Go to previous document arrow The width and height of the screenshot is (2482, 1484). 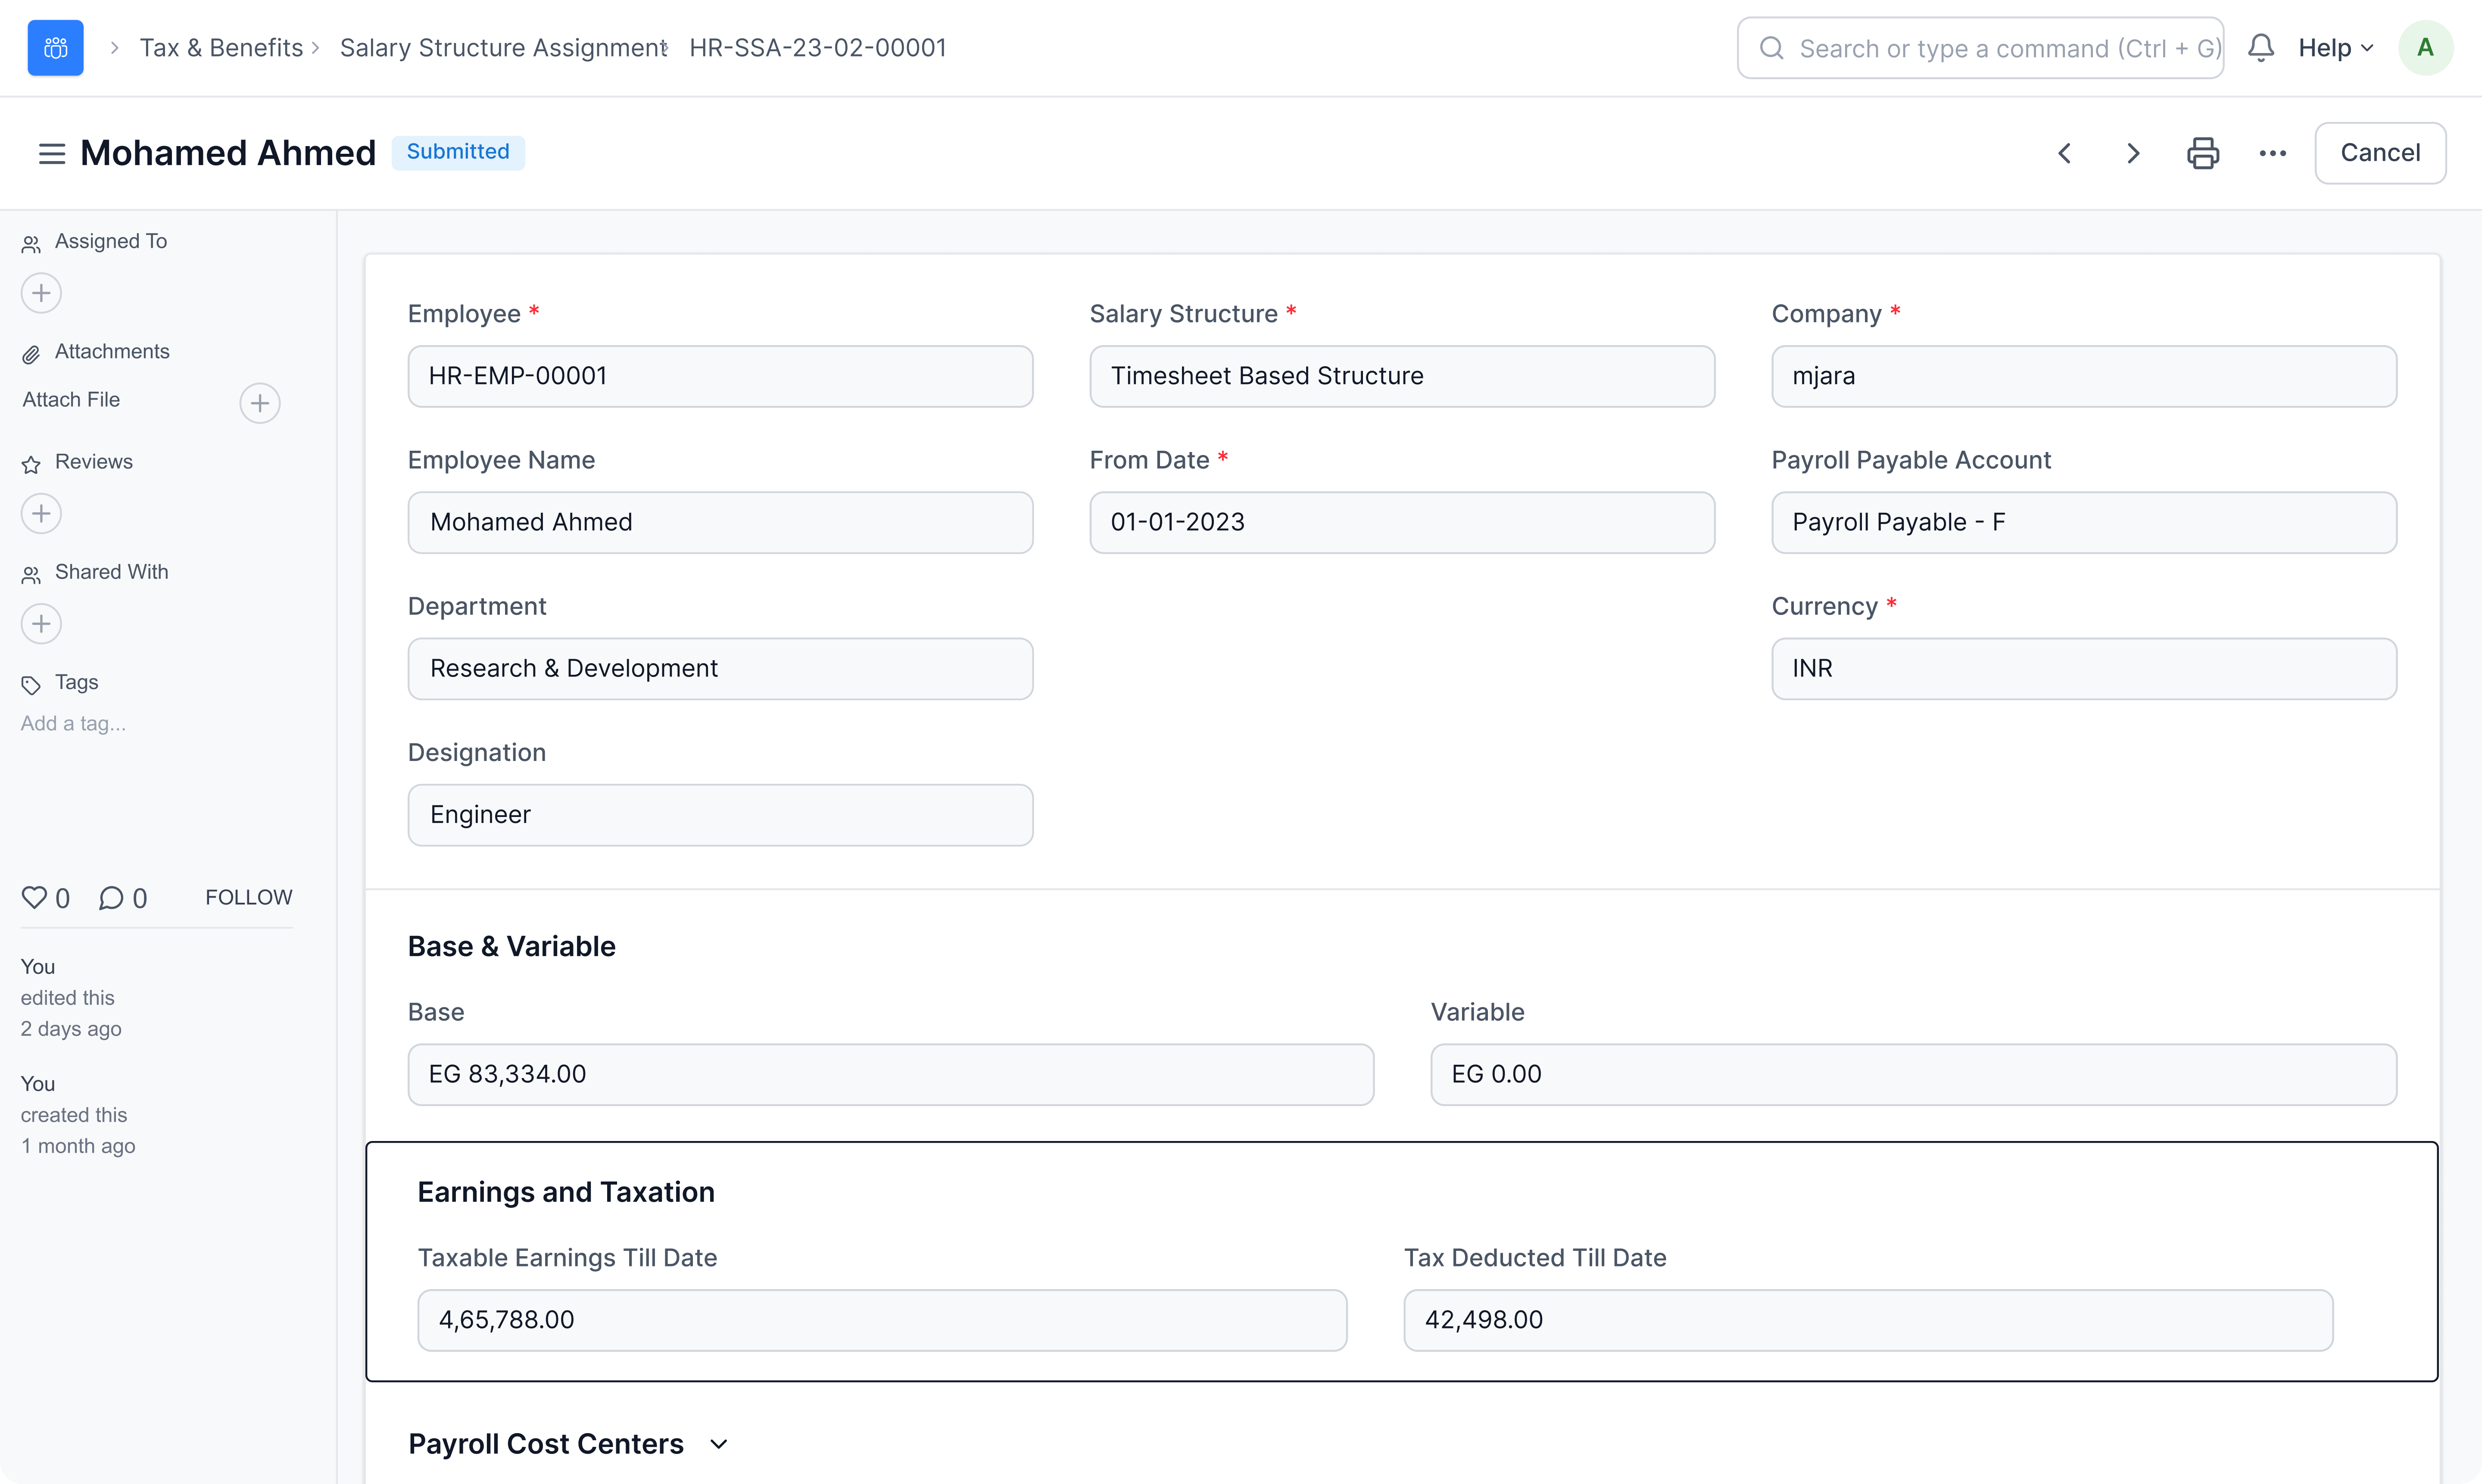pos(2064,153)
